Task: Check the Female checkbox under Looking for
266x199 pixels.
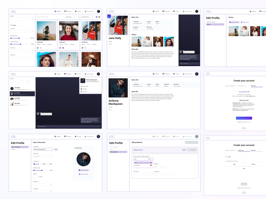Action: tap(34, 164)
